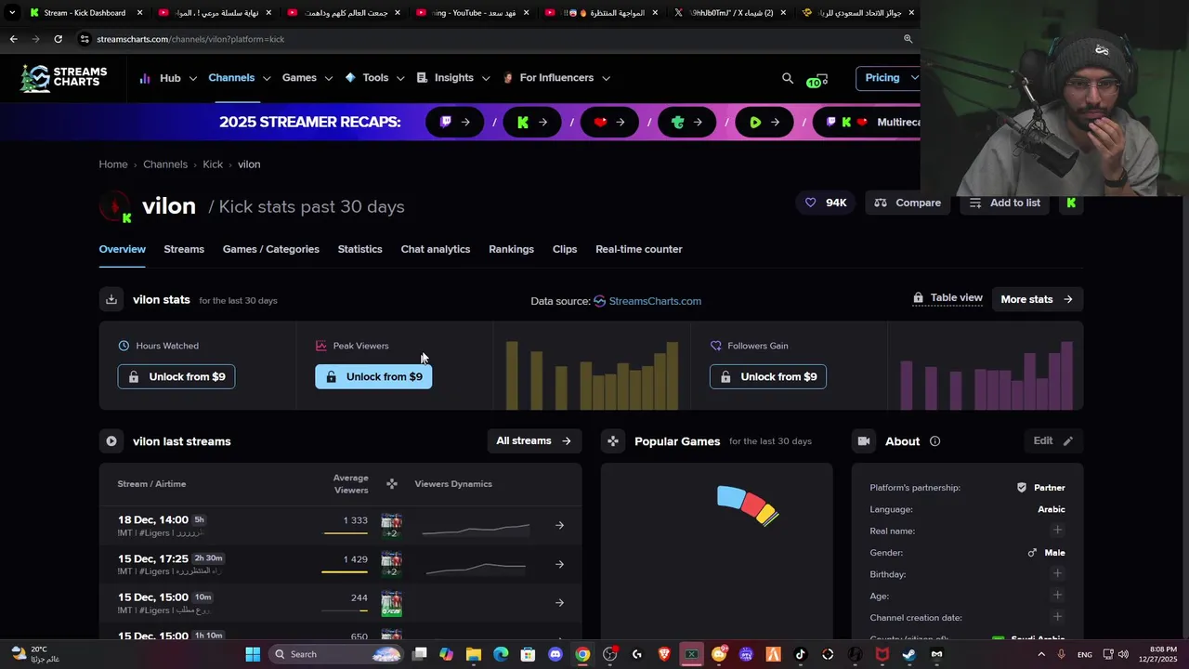This screenshot has width=1189, height=669.
Task: Click game thumbnail for 18 Dec stream
Action: [391, 525]
